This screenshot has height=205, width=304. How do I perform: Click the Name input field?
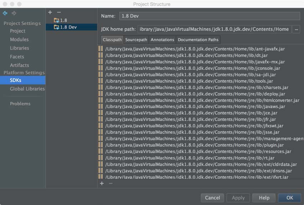coord(210,16)
